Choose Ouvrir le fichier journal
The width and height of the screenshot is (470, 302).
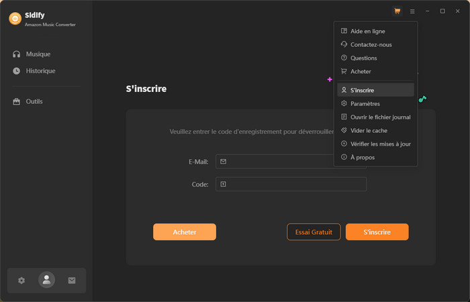pos(380,117)
